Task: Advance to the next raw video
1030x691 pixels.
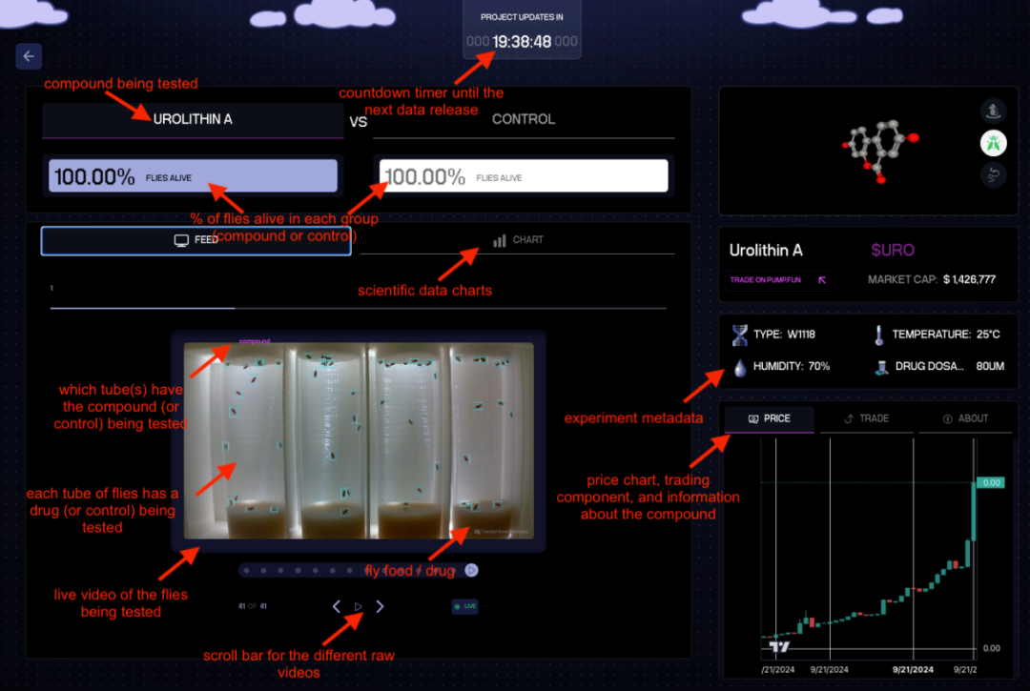Action: click(x=380, y=606)
